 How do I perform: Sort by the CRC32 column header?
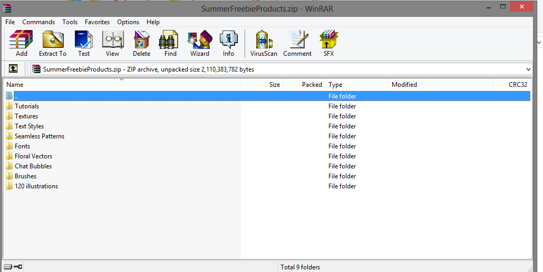point(512,85)
